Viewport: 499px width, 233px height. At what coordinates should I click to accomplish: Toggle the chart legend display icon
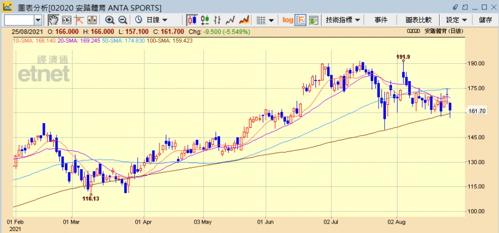(301, 20)
